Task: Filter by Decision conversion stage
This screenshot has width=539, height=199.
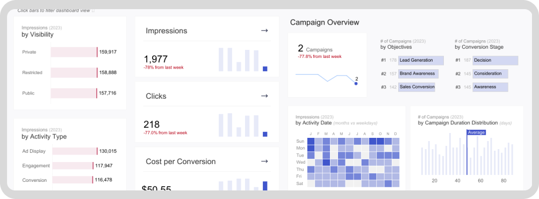Action: [x=495, y=61]
